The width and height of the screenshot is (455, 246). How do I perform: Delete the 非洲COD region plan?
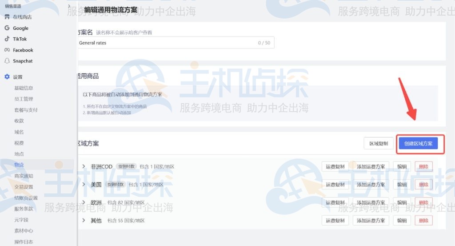click(x=423, y=167)
